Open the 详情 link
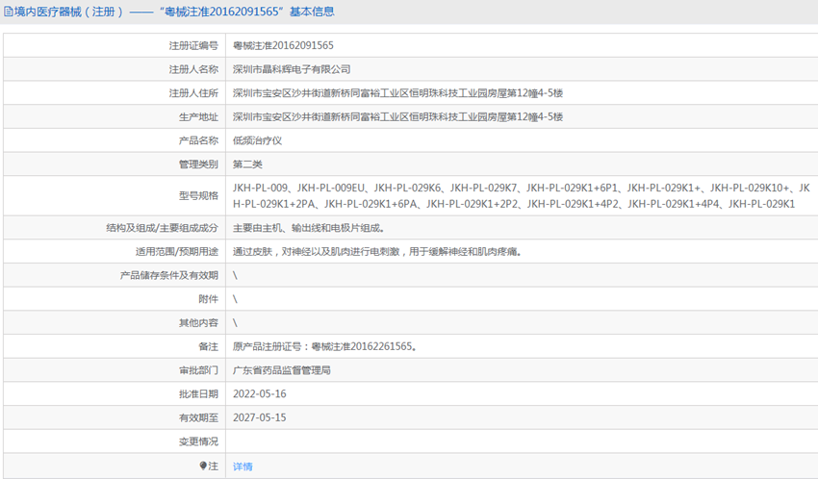Screen dimensions: 818x479 point(243,466)
